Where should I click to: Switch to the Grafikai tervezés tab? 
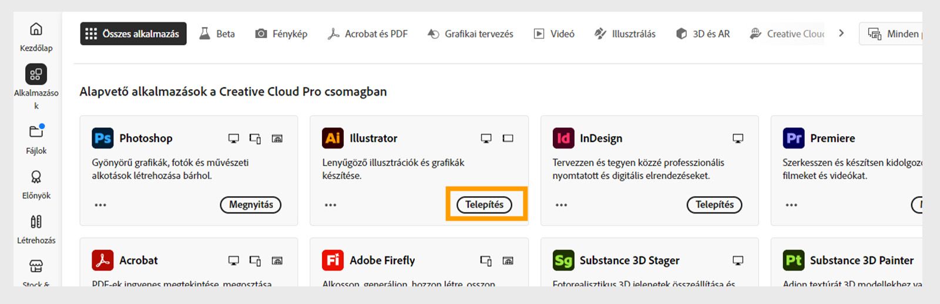(470, 34)
